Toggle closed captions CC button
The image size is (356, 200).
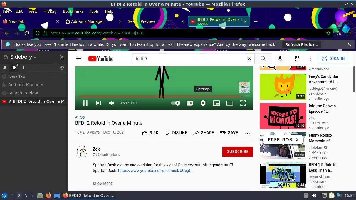(x=190, y=103)
